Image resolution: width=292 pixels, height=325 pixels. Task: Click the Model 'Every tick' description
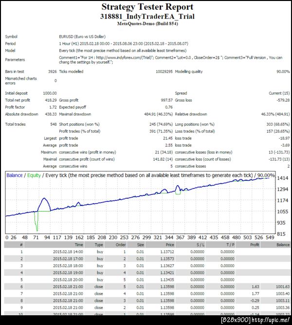click(123, 51)
